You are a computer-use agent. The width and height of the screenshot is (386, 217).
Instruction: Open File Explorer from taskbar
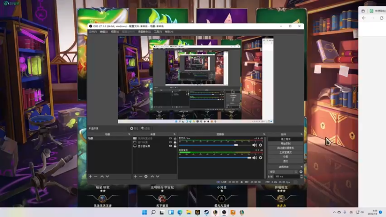tap(189, 212)
